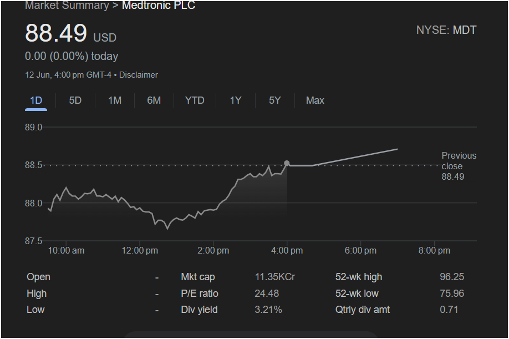Click the NYSE: MDT ticker label
This screenshot has width=509, height=339.
tap(446, 30)
